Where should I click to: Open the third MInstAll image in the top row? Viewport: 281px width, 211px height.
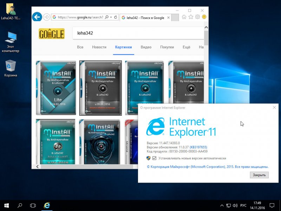(x=144, y=82)
